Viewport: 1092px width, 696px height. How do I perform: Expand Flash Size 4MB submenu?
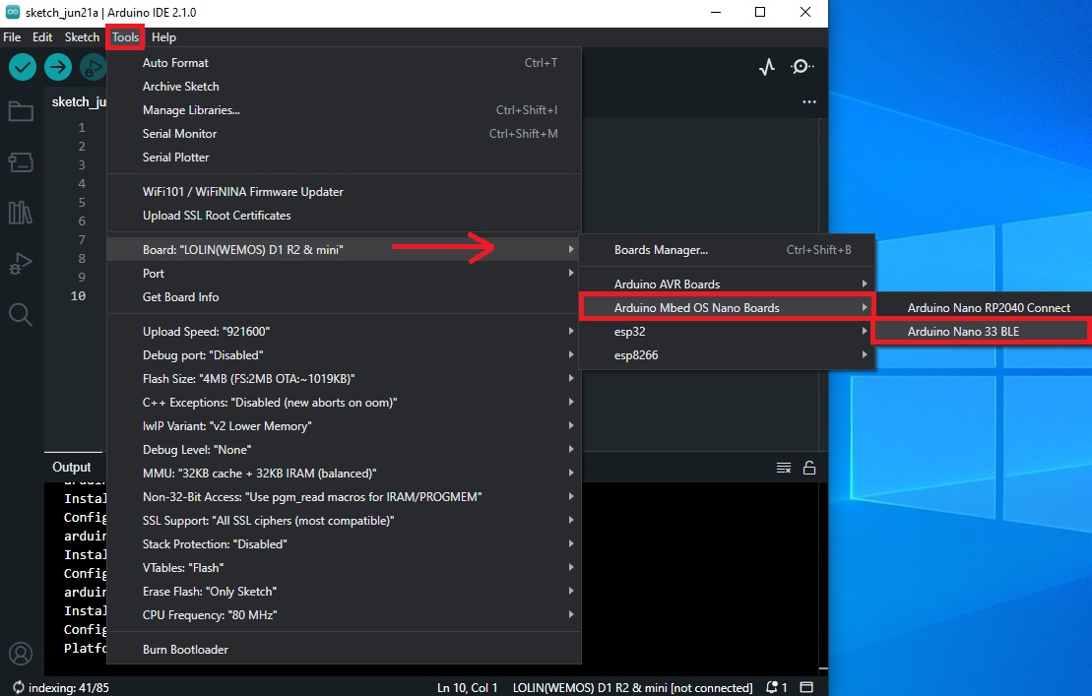(344, 379)
